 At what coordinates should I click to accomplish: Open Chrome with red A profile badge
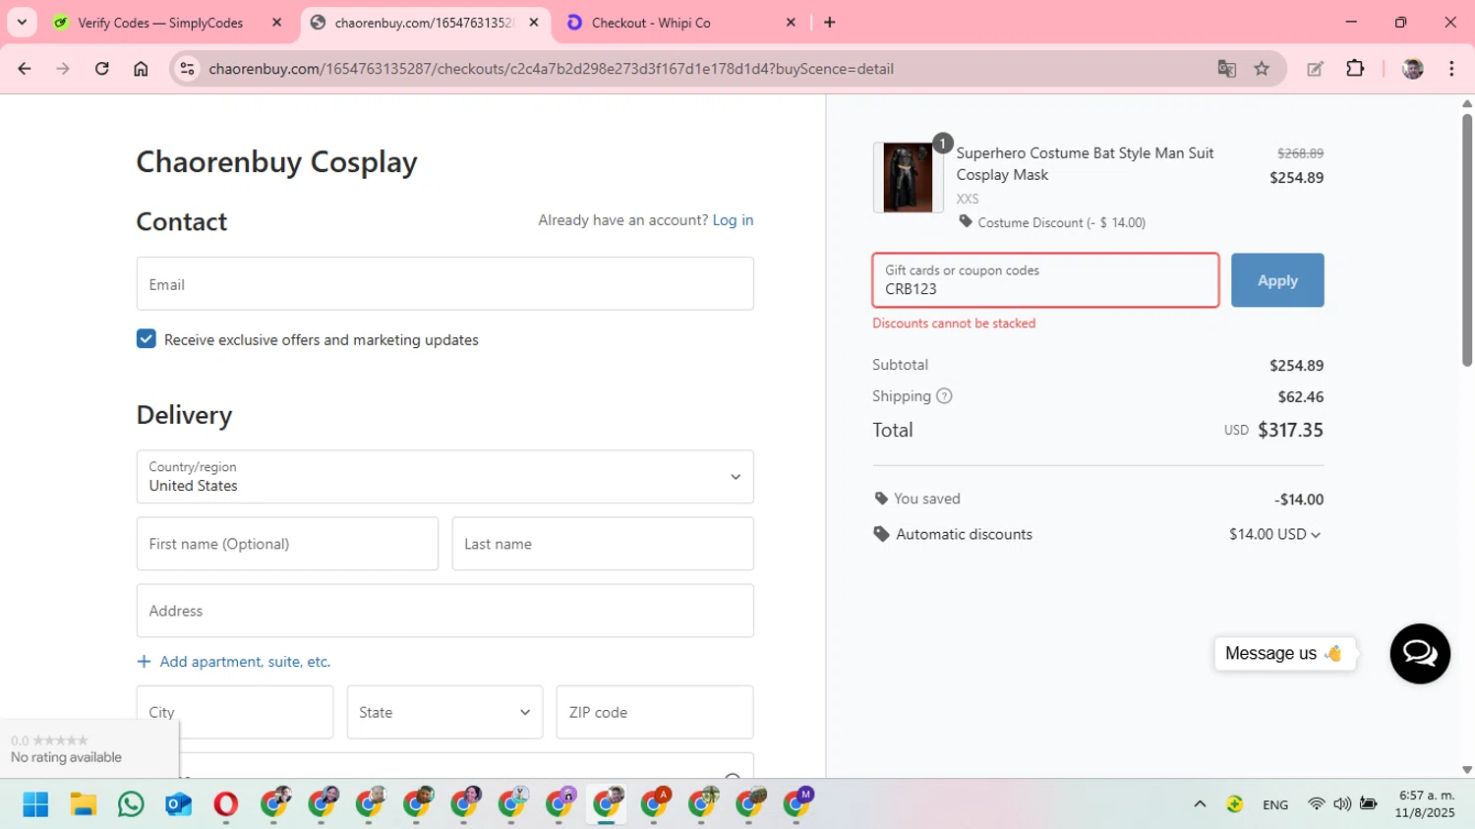tap(655, 804)
